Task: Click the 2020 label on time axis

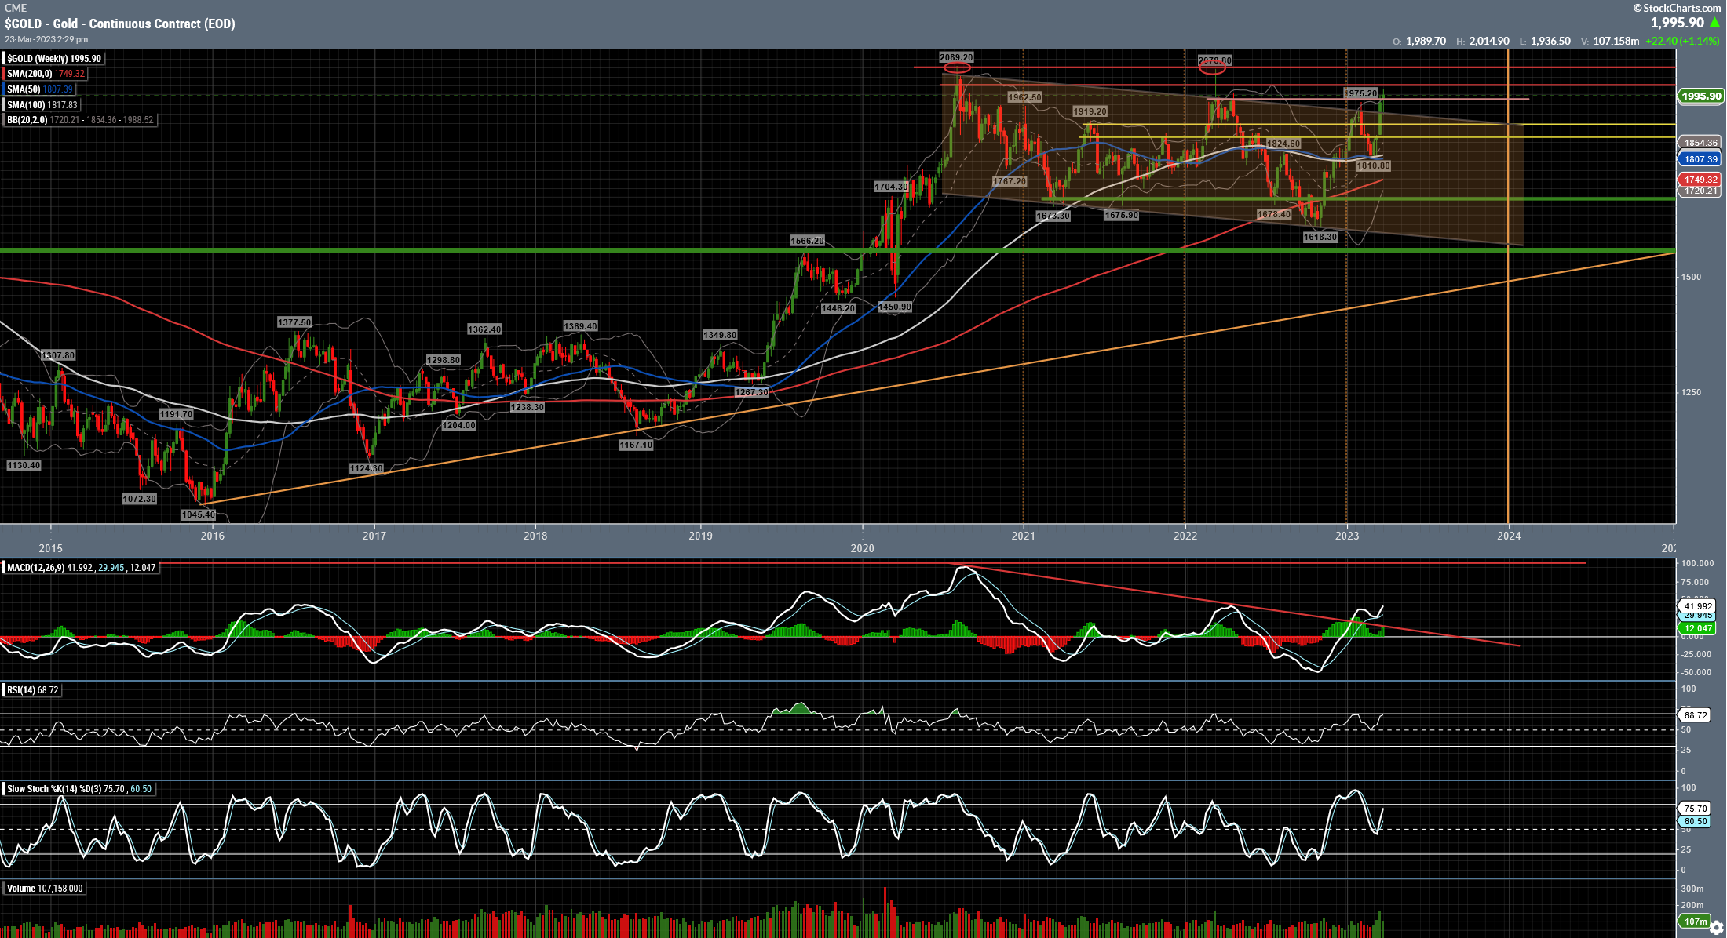Action: [x=862, y=548]
